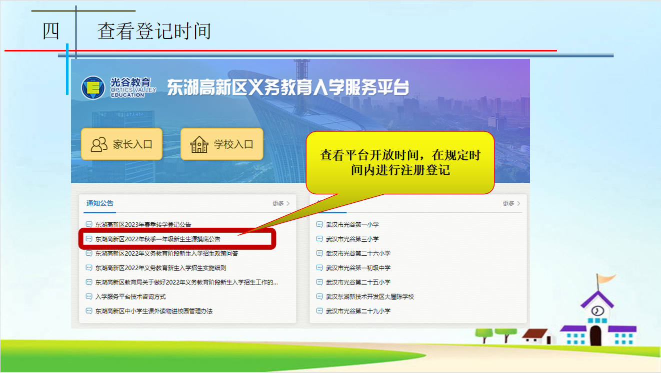Click the icon beside 东湖高新区中小学生课外读物进校园管理办法
The width and height of the screenshot is (661, 373).
(89, 311)
